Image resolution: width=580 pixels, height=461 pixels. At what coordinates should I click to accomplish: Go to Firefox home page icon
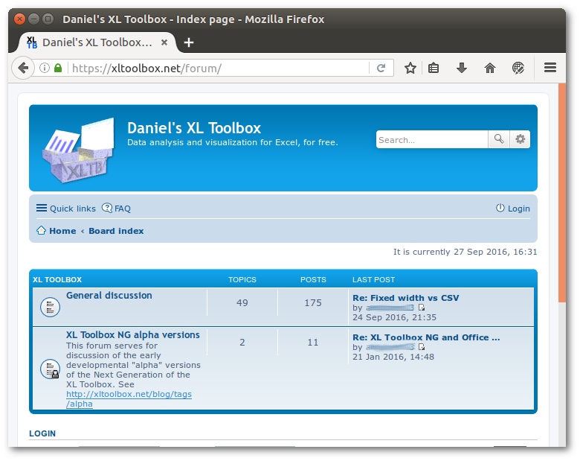[x=490, y=68]
